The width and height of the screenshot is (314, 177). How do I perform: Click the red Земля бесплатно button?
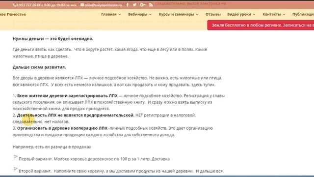(261, 25)
